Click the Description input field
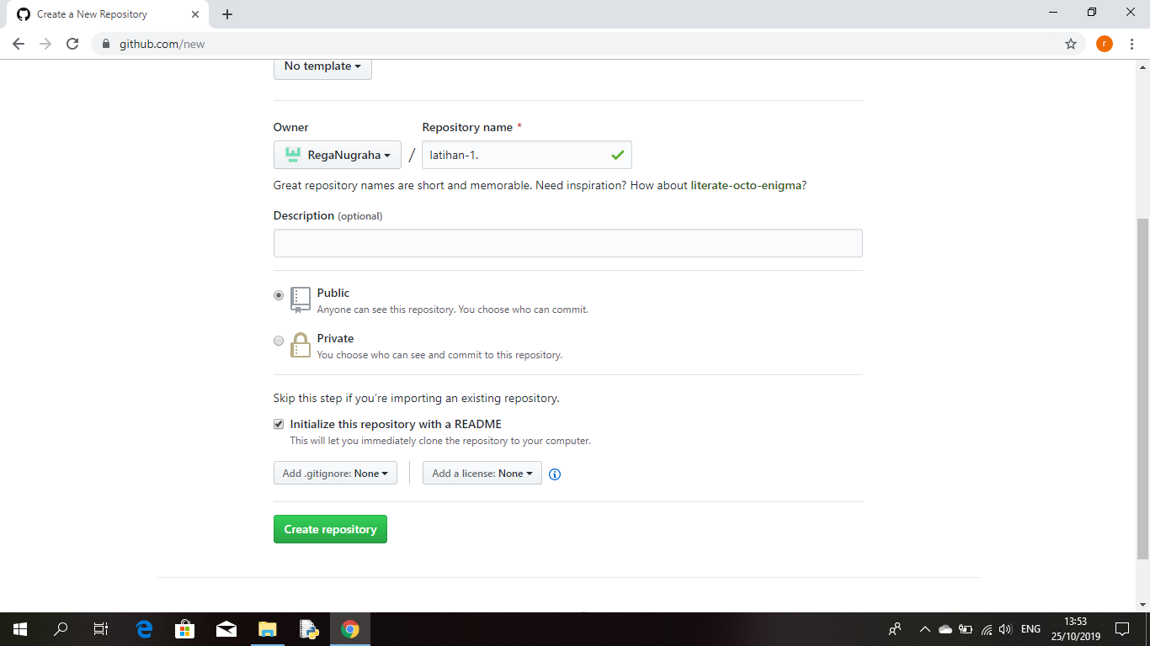This screenshot has width=1150, height=646. pos(568,243)
